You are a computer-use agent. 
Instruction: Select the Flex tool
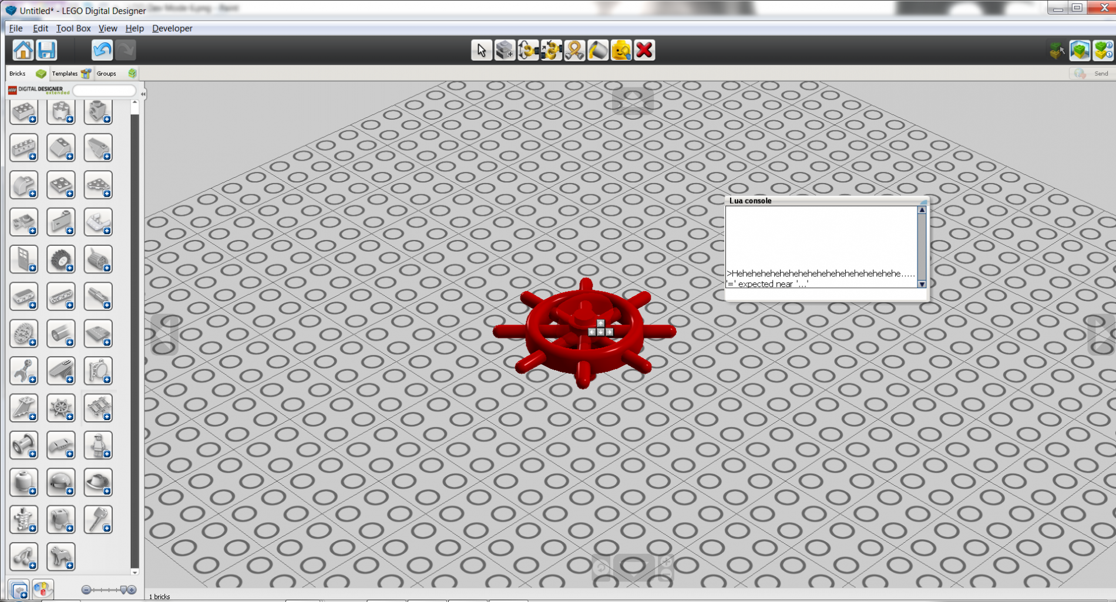click(x=574, y=50)
